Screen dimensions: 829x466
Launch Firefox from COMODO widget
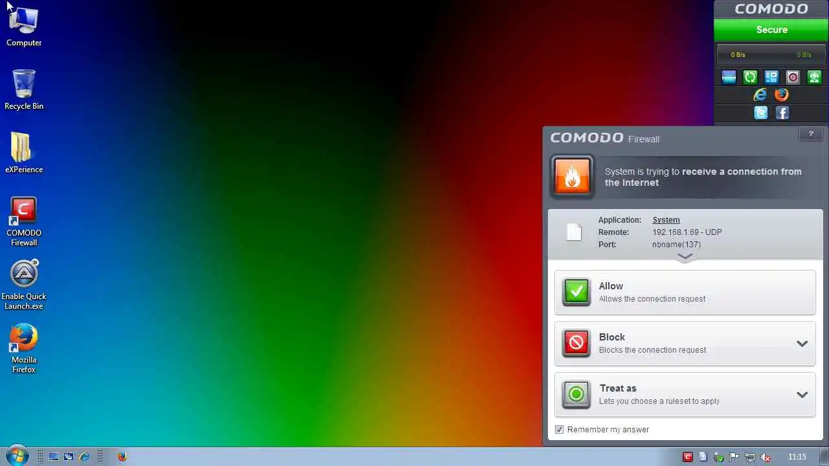click(782, 95)
